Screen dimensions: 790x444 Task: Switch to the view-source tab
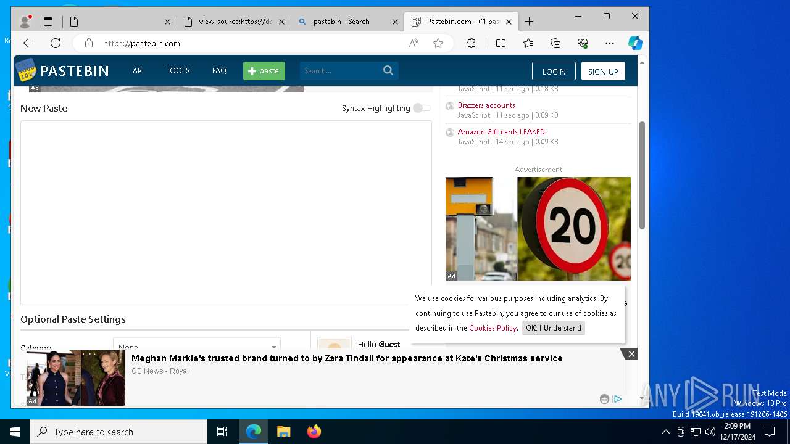coord(235,22)
